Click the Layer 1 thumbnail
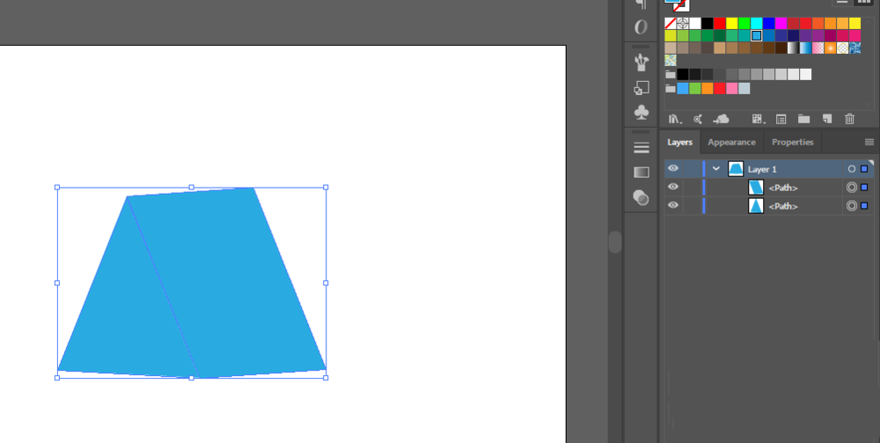The width and height of the screenshot is (880, 443). pos(736,168)
